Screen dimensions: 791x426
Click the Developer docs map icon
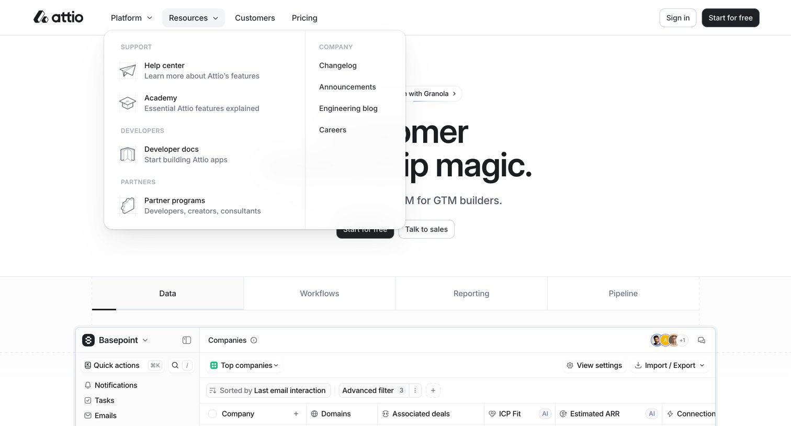point(128,154)
